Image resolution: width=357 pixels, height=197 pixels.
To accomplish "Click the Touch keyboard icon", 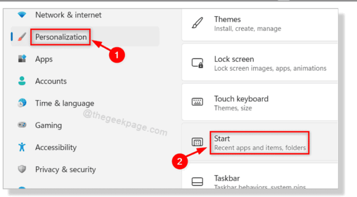I will [197, 102].
